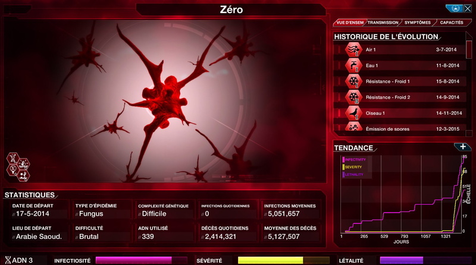The height and width of the screenshot is (265, 476).
Task: Click the Lethality legend color swatch
Action: (x=343, y=175)
